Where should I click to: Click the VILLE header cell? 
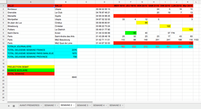31,6
